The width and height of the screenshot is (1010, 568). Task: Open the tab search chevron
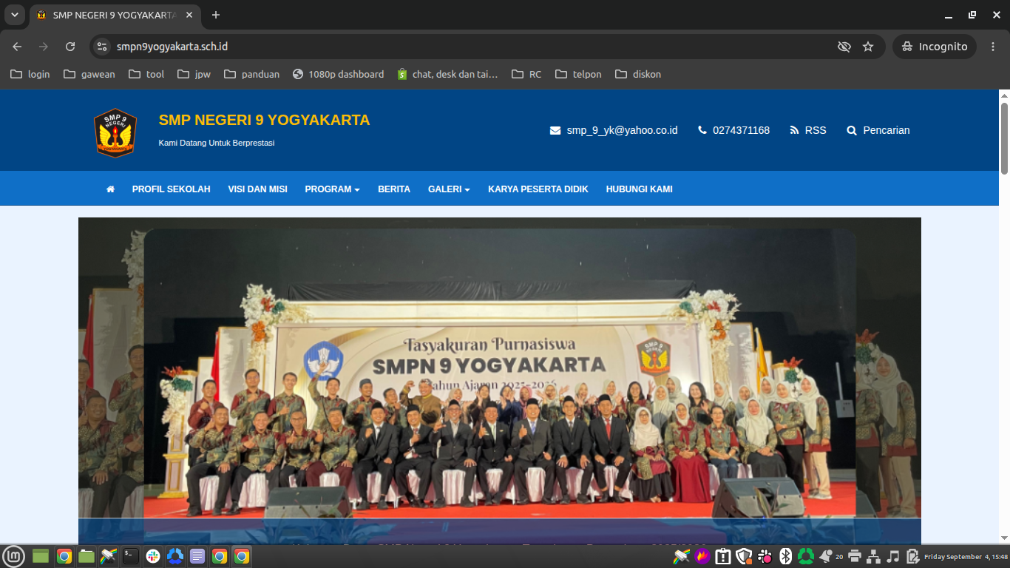pyautogui.click(x=14, y=15)
